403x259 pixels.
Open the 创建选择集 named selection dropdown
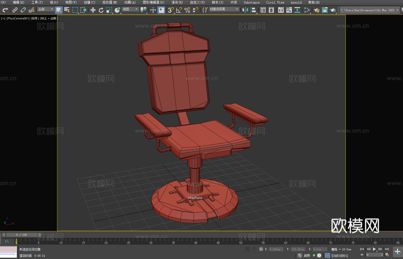point(224,9)
